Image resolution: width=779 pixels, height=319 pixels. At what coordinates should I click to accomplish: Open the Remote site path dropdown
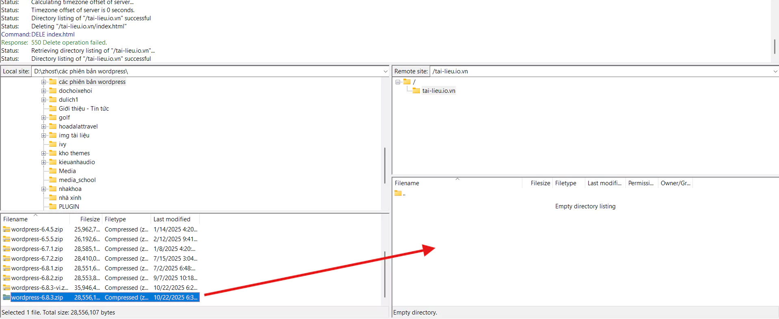pyautogui.click(x=775, y=71)
